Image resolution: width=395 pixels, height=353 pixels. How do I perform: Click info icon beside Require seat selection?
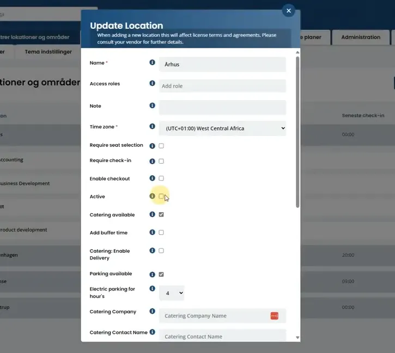(x=152, y=146)
